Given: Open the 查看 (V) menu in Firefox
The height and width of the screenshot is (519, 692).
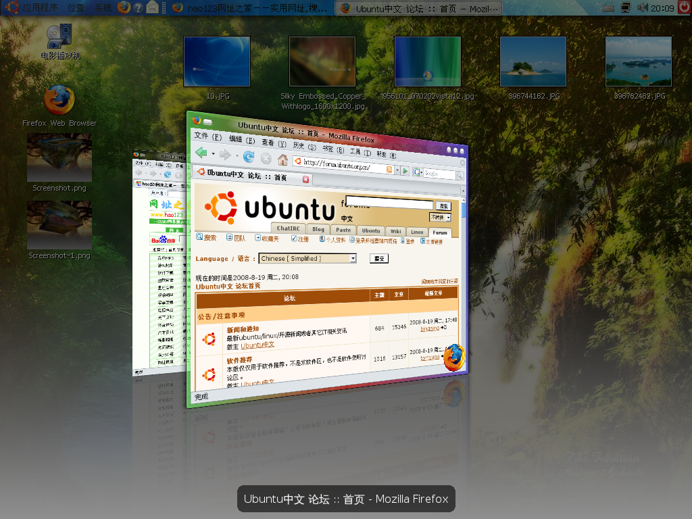Looking at the screenshot, I should [274, 143].
